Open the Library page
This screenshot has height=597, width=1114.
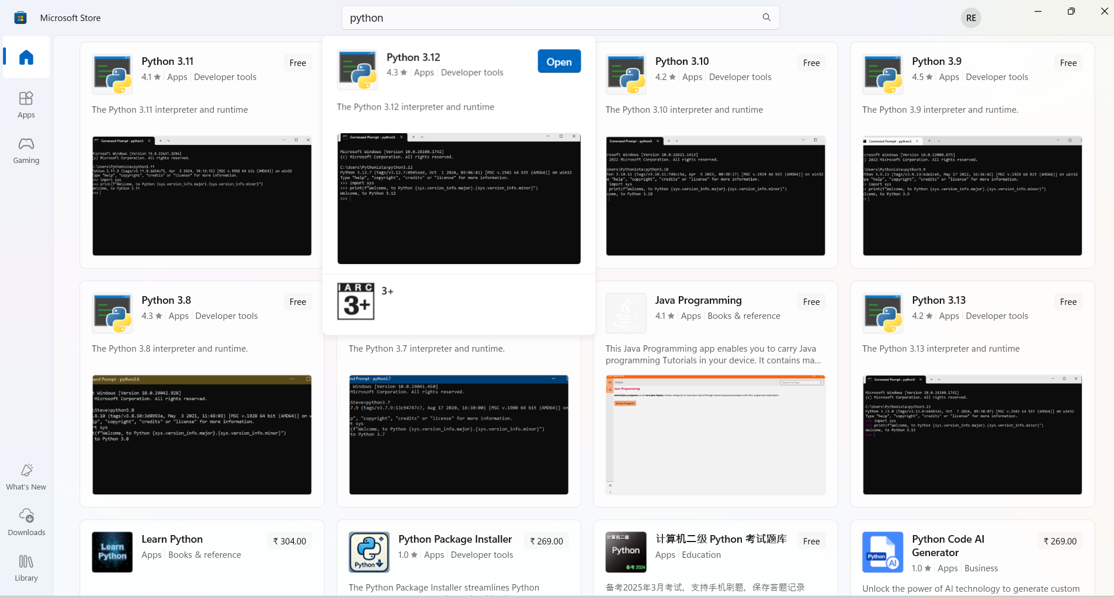(26, 568)
